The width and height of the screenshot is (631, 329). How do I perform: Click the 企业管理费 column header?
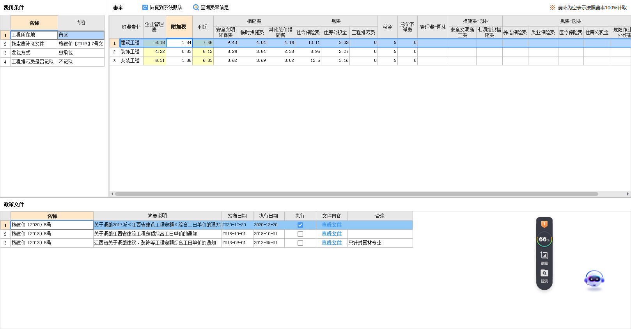(154, 27)
